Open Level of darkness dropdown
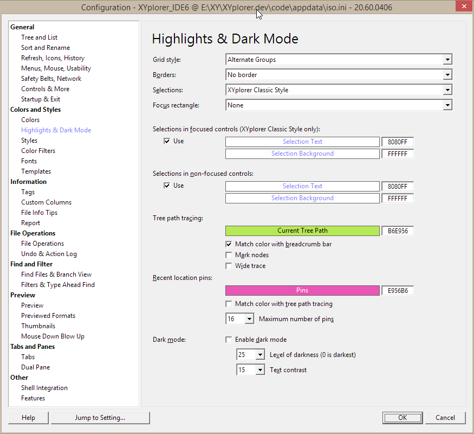Image resolution: width=474 pixels, height=434 pixels. [x=260, y=355]
